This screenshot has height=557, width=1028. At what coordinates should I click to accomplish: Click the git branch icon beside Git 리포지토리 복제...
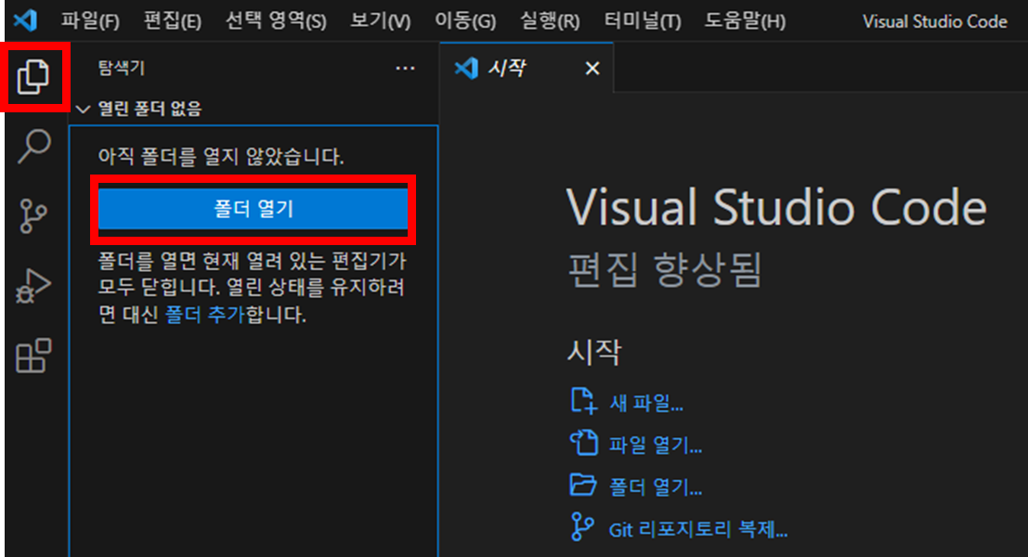click(581, 527)
